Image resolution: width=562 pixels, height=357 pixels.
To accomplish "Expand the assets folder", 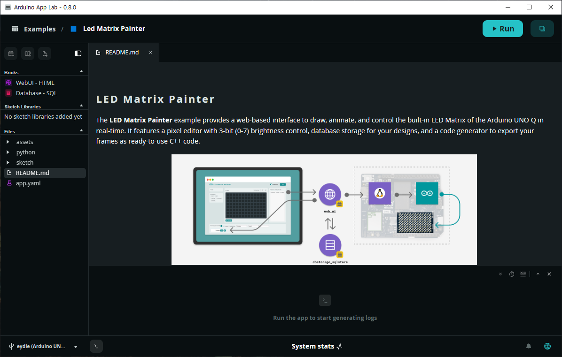I will point(8,142).
